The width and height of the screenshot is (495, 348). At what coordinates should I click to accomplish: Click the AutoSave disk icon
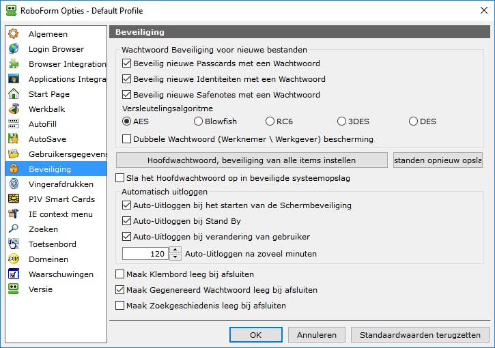(14, 139)
